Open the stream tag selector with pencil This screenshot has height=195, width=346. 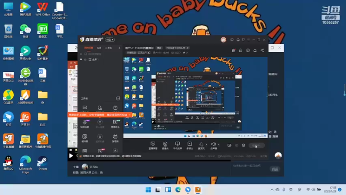177,48
